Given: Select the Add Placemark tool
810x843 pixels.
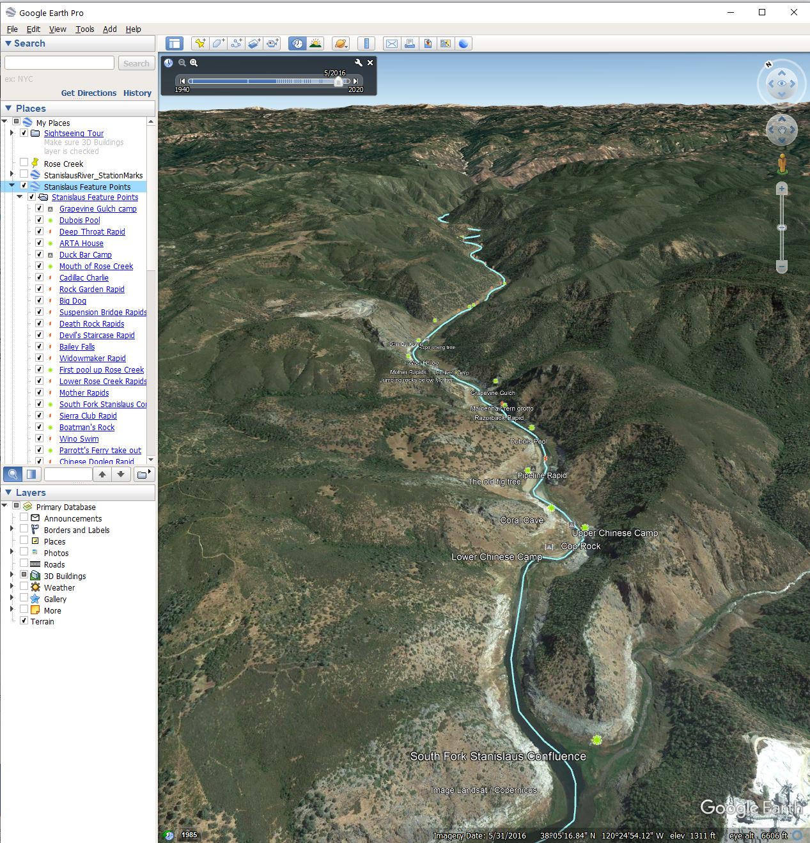Looking at the screenshot, I should pyautogui.click(x=200, y=43).
